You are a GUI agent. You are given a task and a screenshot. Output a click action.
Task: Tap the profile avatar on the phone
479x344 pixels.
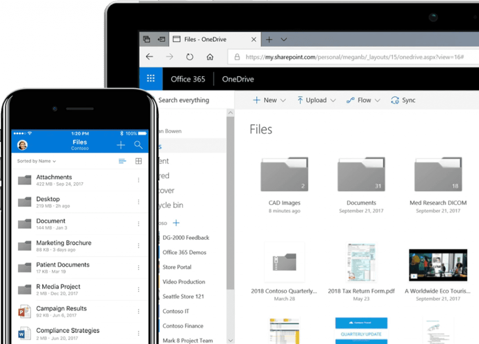(22, 145)
